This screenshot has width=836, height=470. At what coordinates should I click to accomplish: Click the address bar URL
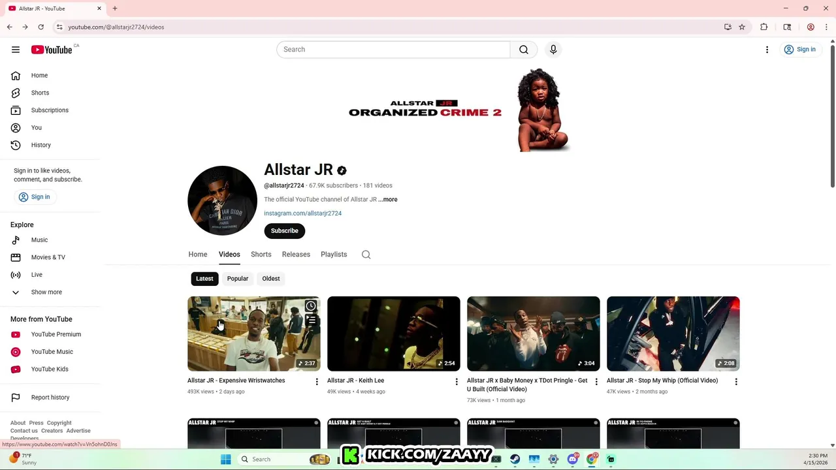(116, 27)
